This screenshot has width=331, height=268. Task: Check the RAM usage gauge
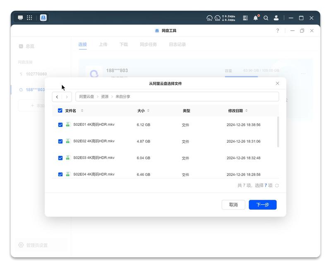tap(218, 18)
